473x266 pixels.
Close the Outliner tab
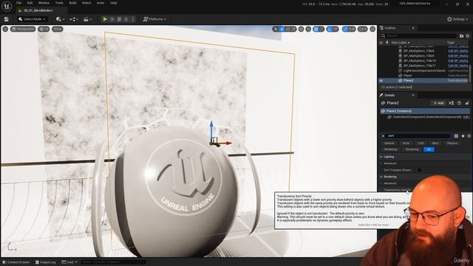(413, 28)
